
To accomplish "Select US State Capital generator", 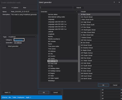I will click(x=53, y=78).
